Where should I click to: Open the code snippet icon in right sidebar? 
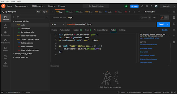[174, 30]
